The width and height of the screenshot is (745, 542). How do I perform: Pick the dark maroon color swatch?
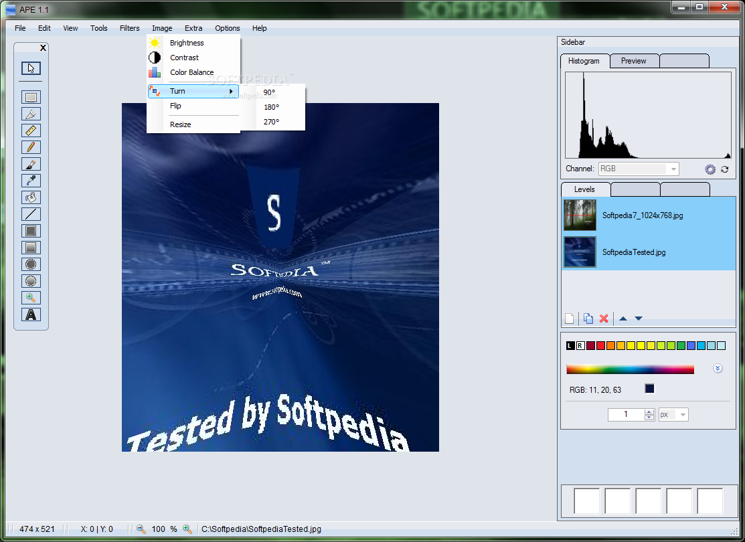(590, 346)
